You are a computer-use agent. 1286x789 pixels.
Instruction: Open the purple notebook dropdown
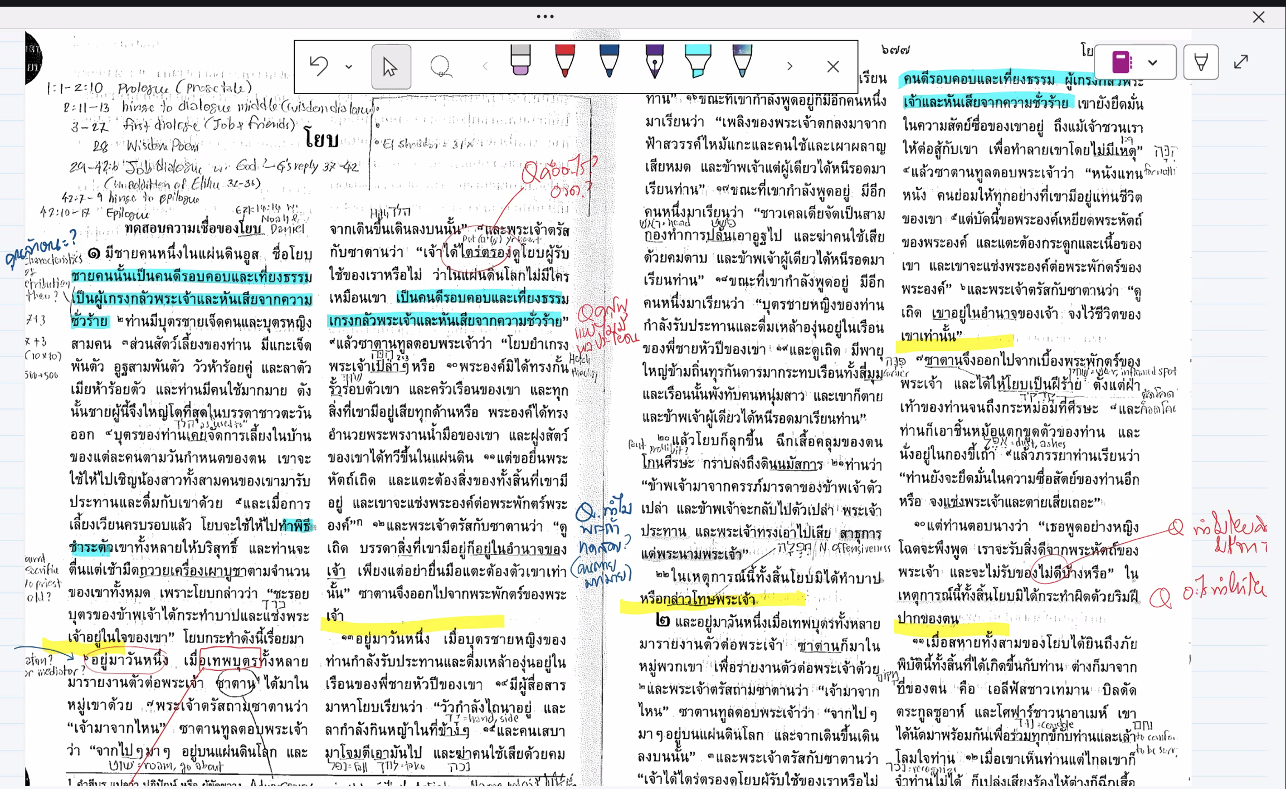[1135, 62]
